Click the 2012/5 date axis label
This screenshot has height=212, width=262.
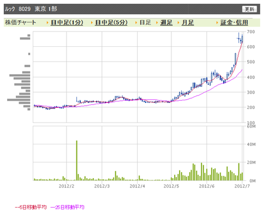tap(171, 186)
